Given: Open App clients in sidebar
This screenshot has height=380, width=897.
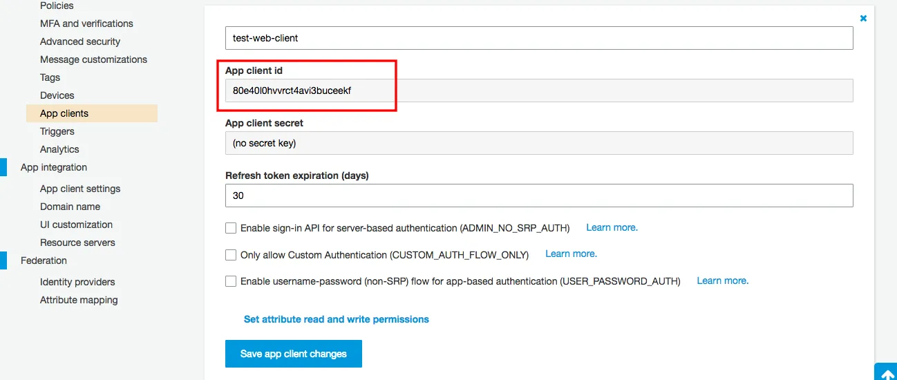Looking at the screenshot, I should click(64, 113).
